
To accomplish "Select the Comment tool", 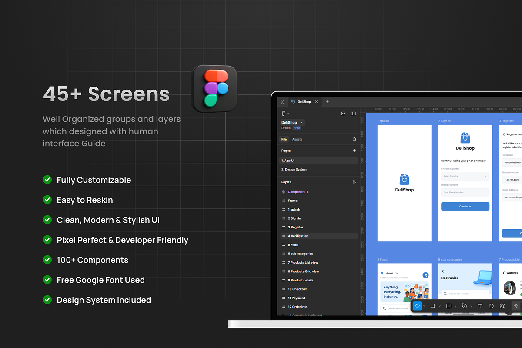I will click(x=491, y=306).
